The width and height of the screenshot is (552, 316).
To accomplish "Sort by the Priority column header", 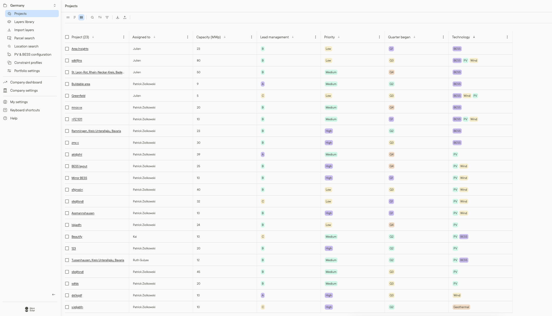I will pyautogui.click(x=329, y=37).
